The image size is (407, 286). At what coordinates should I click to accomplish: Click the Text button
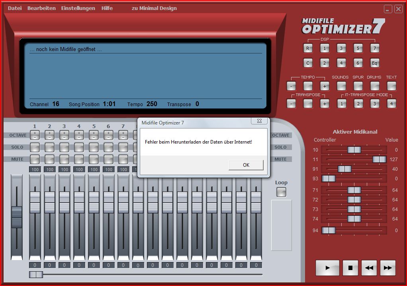tap(391, 86)
